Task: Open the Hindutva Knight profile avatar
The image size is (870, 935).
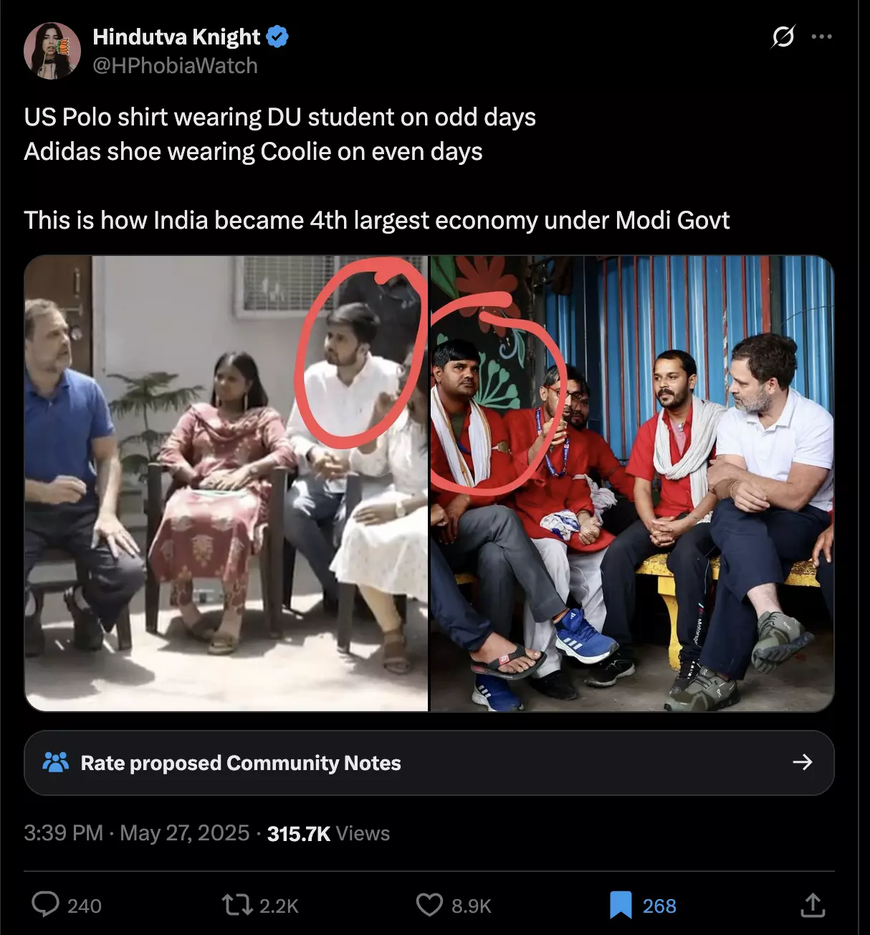Action: click(x=52, y=51)
